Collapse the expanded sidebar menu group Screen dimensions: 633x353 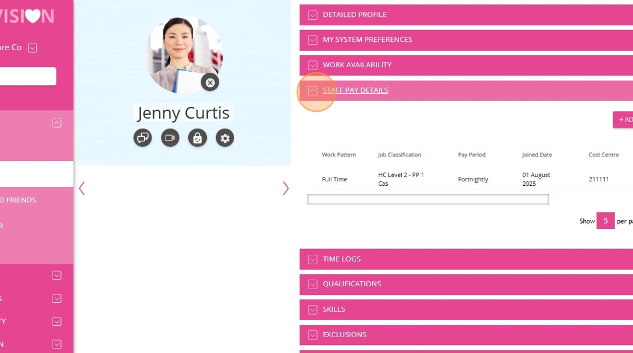[x=57, y=123]
